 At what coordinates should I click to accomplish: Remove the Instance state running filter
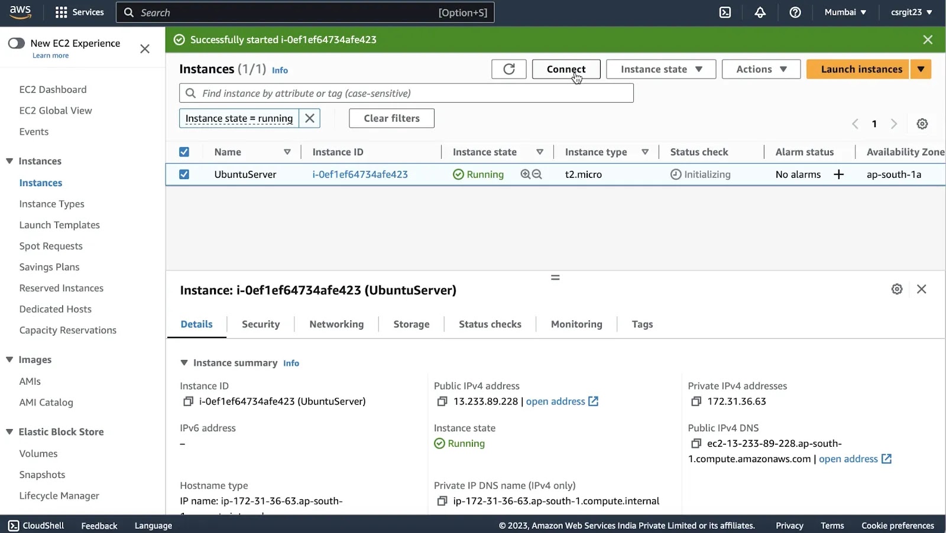[309, 118]
